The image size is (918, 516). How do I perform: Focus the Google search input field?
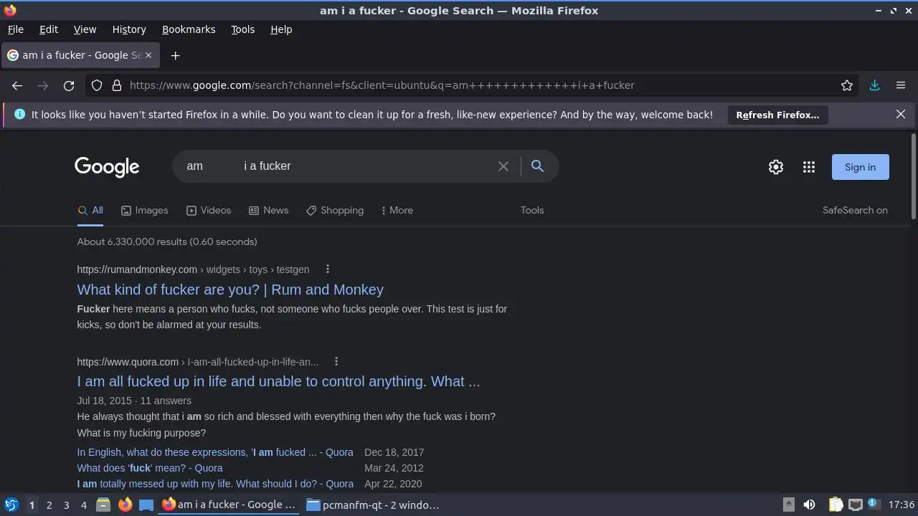point(337,166)
